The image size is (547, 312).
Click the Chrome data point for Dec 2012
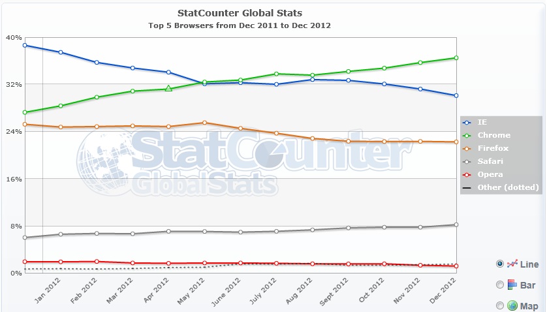(x=456, y=57)
